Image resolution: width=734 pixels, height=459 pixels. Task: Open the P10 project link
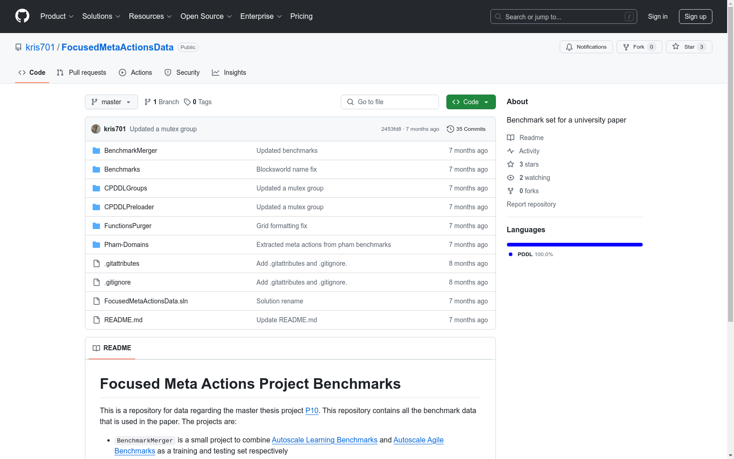pyautogui.click(x=312, y=410)
